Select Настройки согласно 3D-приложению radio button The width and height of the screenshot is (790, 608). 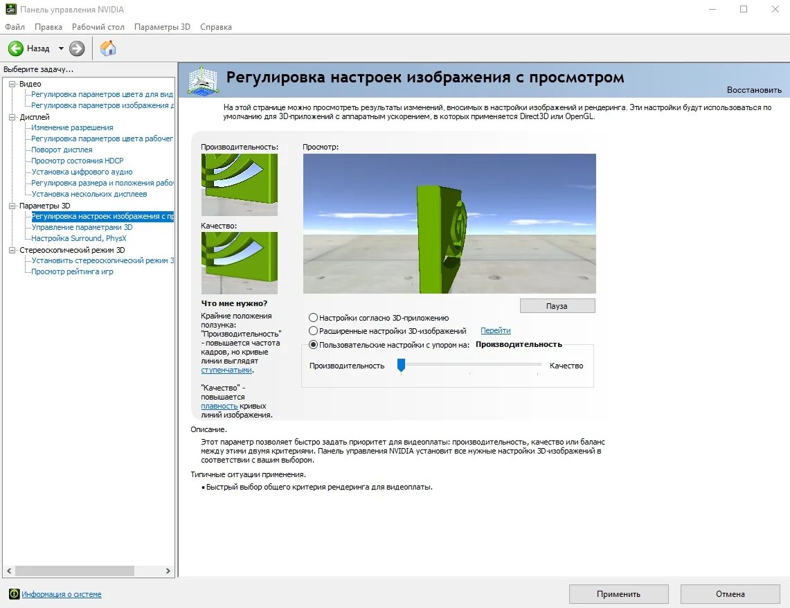314,318
